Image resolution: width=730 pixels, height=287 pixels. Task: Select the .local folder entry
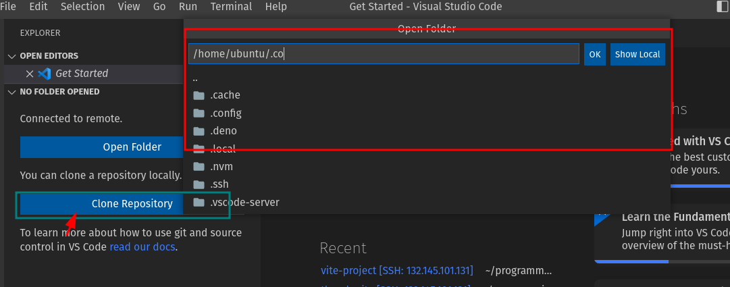pos(427,149)
